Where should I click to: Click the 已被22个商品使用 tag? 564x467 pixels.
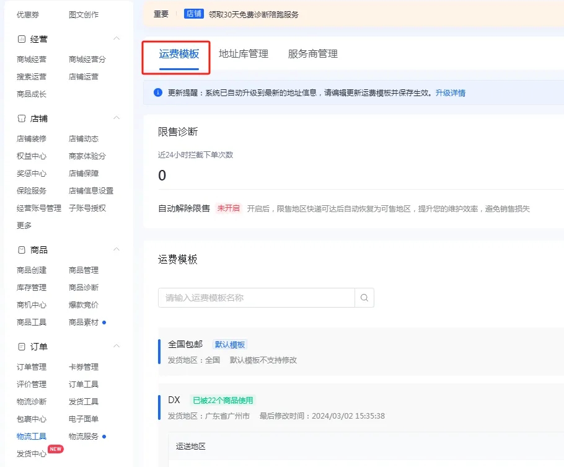tap(223, 400)
